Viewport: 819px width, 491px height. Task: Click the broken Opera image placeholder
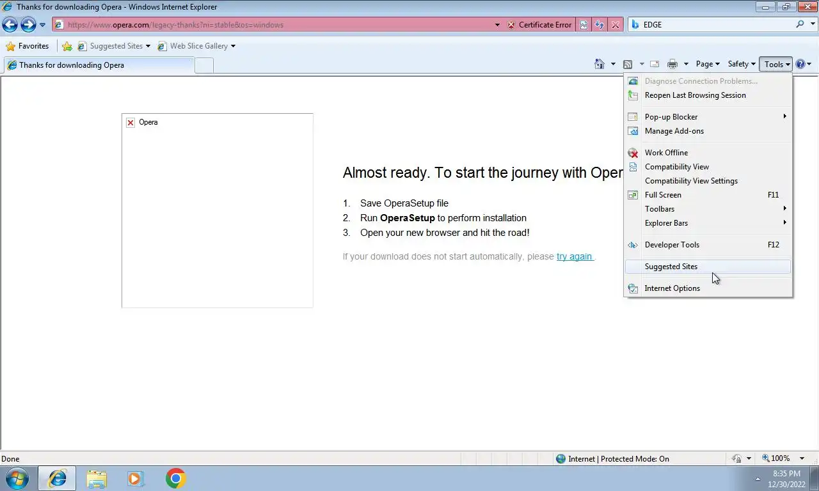click(218, 211)
